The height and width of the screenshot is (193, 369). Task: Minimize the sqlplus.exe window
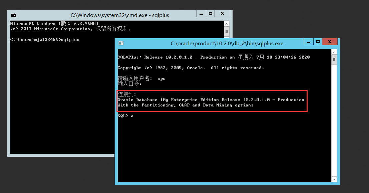point(309,42)
